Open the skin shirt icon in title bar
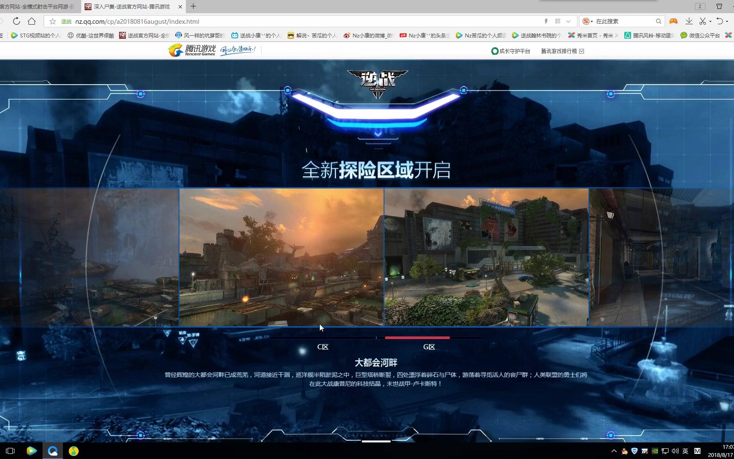 [719, 6]
